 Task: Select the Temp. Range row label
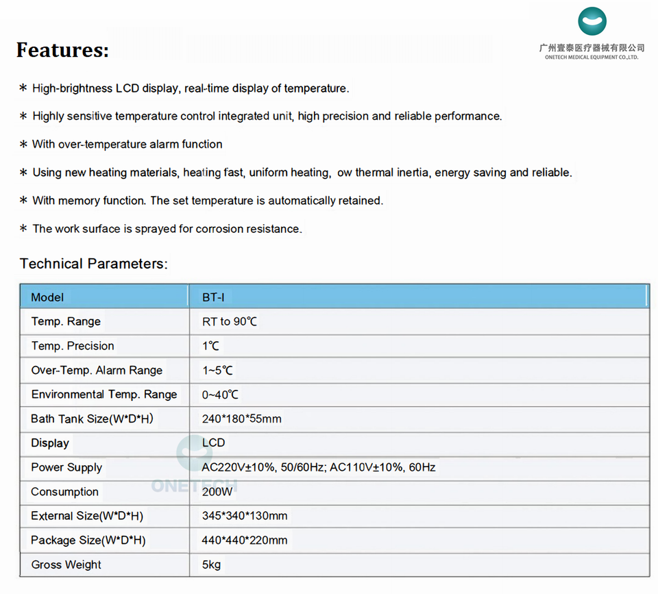(x=66, y=321)
